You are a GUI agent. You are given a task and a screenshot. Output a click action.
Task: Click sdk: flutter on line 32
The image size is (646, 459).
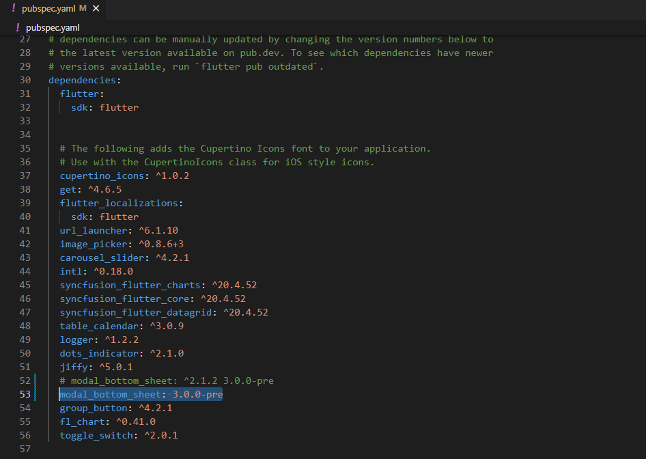(x=104, y=107)
